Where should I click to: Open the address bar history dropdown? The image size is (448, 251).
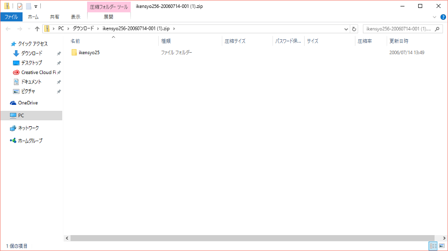[x=346, y=29]
